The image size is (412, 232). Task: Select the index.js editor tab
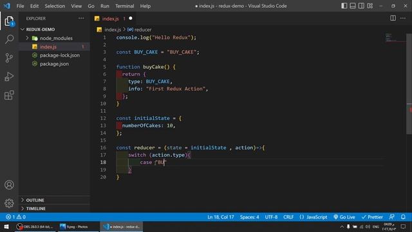[x=114, y=19]
